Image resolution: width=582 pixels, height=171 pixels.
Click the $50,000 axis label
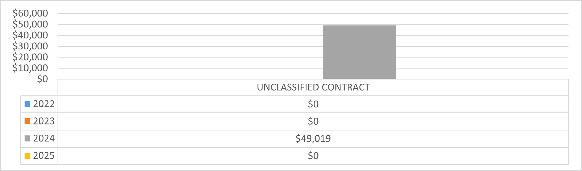[30, 24]
